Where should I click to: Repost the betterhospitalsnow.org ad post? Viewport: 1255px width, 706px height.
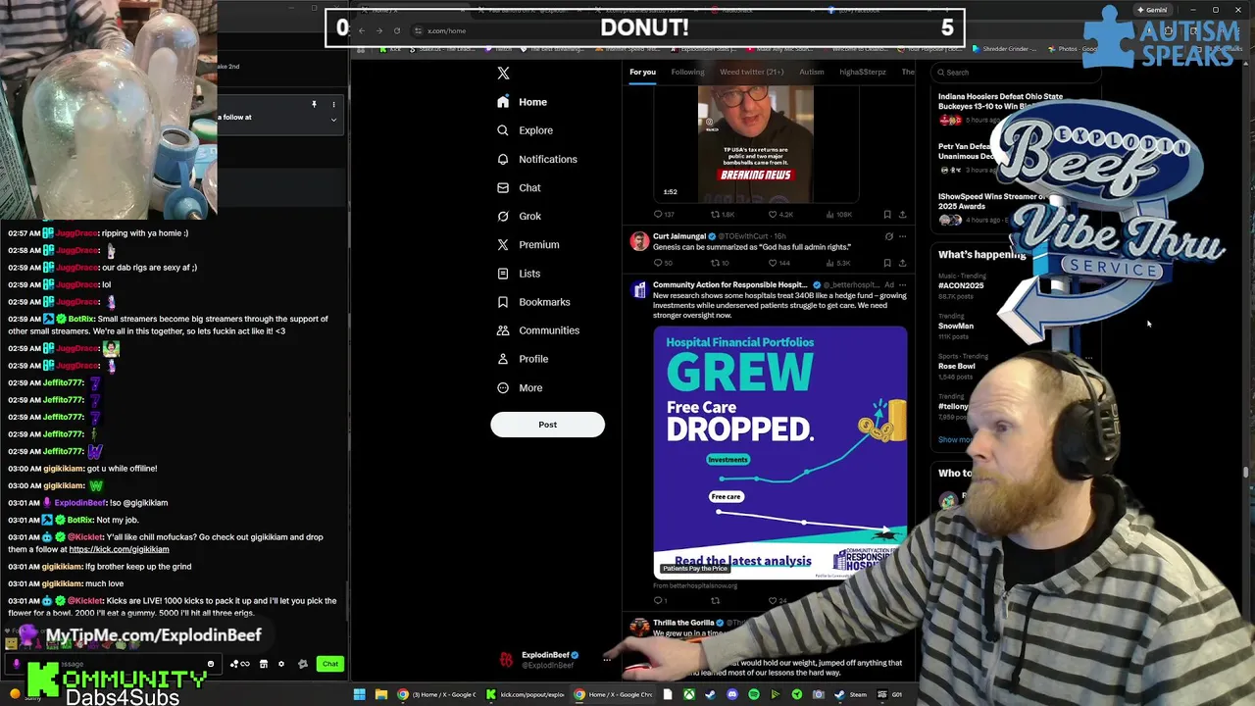pos(715,600)
